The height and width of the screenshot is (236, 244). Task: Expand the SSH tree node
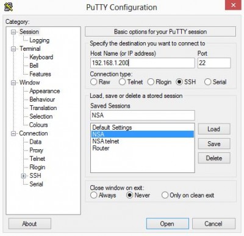click(x=24, y=176)
